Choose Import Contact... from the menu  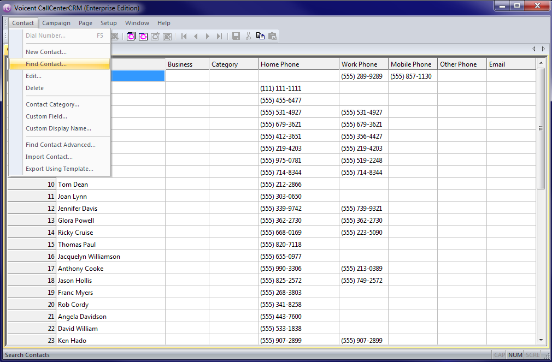[49, 157]
